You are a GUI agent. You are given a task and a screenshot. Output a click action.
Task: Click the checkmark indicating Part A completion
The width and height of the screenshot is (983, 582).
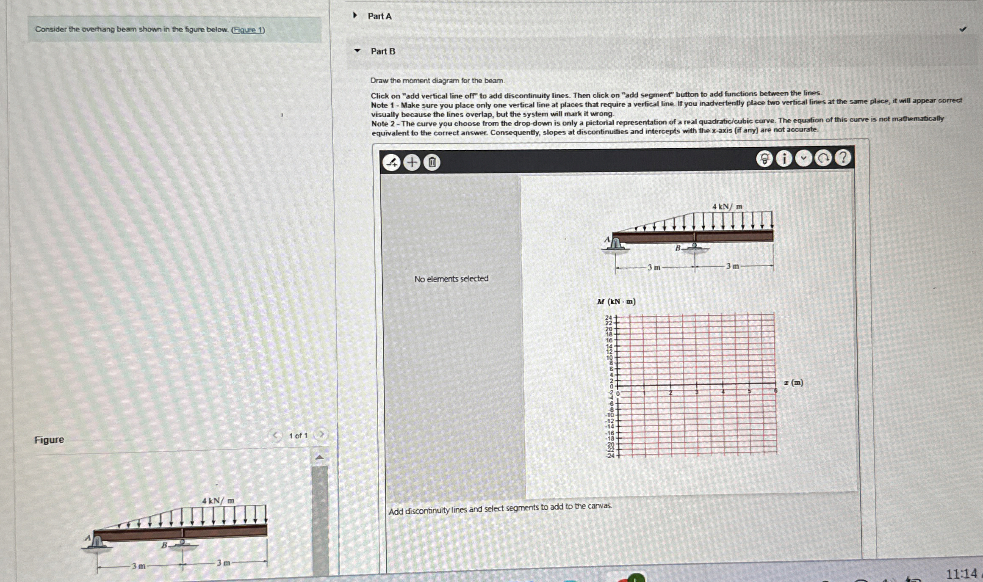pyautogui.click(x=962, y=29)
